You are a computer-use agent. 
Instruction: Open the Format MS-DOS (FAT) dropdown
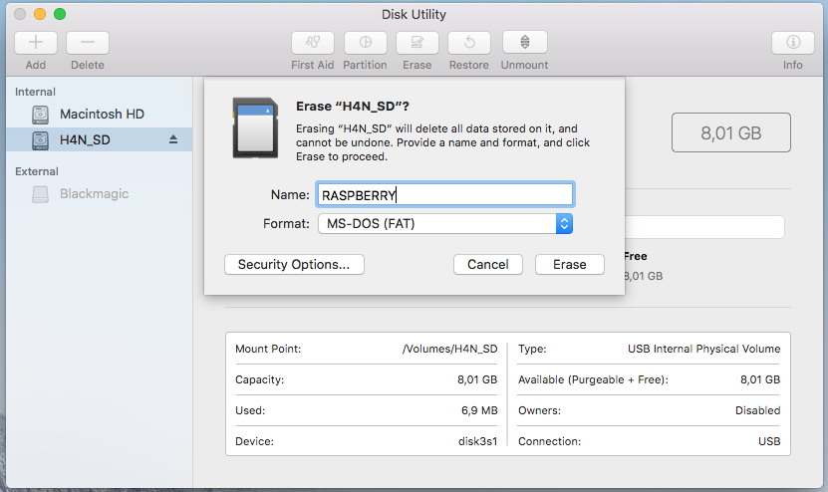pos(445,224)
